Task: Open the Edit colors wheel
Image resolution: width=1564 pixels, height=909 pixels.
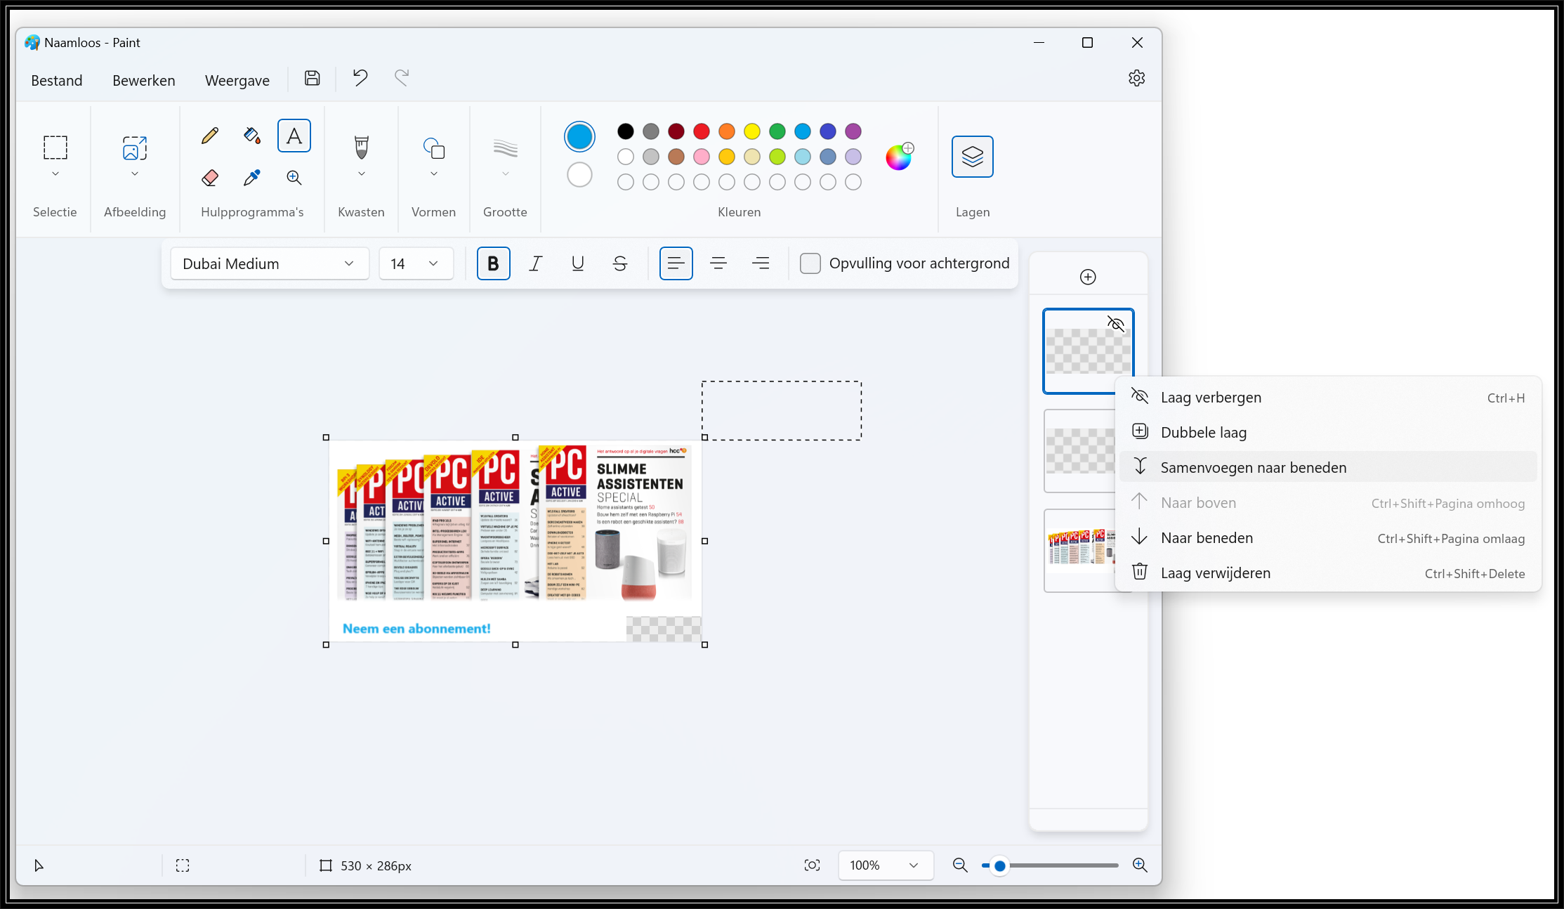Action: click(900, 157)
